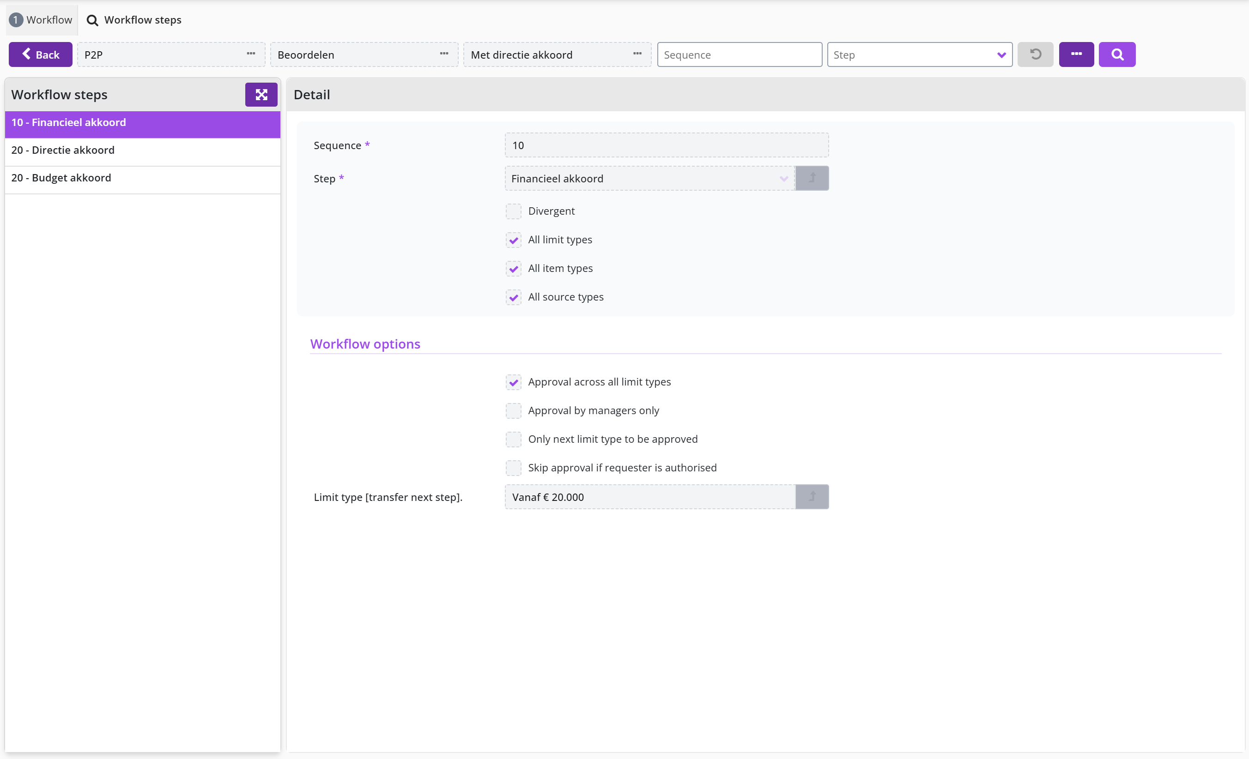Click navigate icon beside Financieel akkoord step
Image resolution: width=1249 pixels, height=759 pixels.
(812, 178)
